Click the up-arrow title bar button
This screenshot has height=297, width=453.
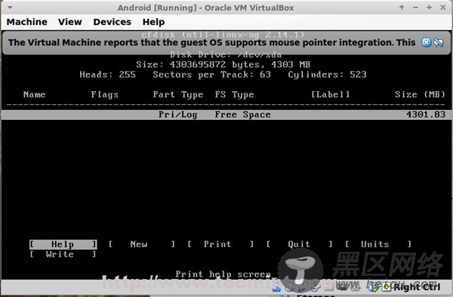click(x=402, y=8)
